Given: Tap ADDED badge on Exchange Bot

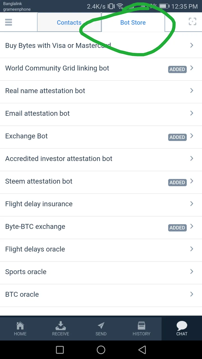Looking at the screenshot, I should (x=177, y=137).
